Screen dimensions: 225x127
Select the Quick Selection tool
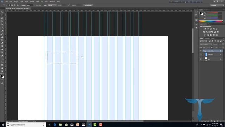coord(2,21)
